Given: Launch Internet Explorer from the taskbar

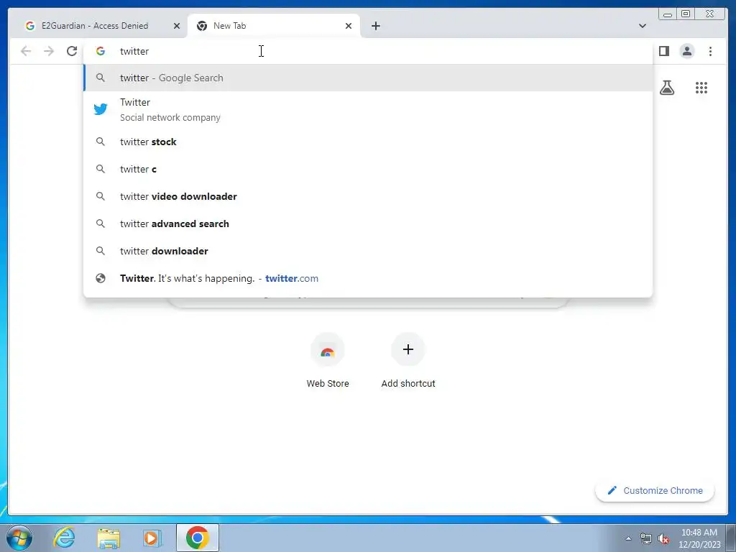Looking at the screenshot, I should coord(64,538).
